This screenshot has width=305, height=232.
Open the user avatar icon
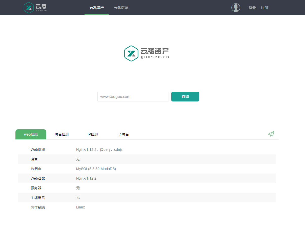click(236, 8)
